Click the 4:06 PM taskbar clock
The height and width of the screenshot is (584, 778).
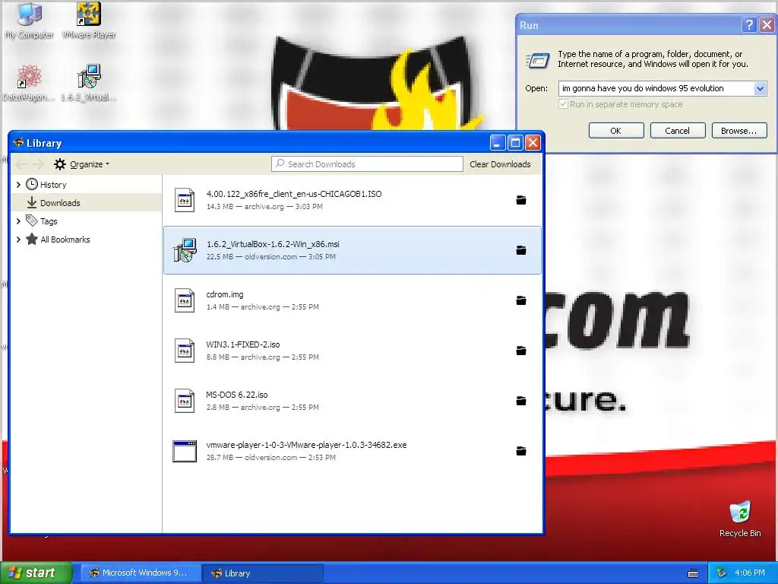[749, 573]
